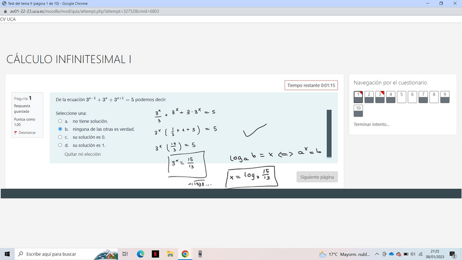Image resolution: width=462 pixels, height=260 pixels.
Task: Click the OneDrive cloud tray icon
Action: [x=391, y=254]
